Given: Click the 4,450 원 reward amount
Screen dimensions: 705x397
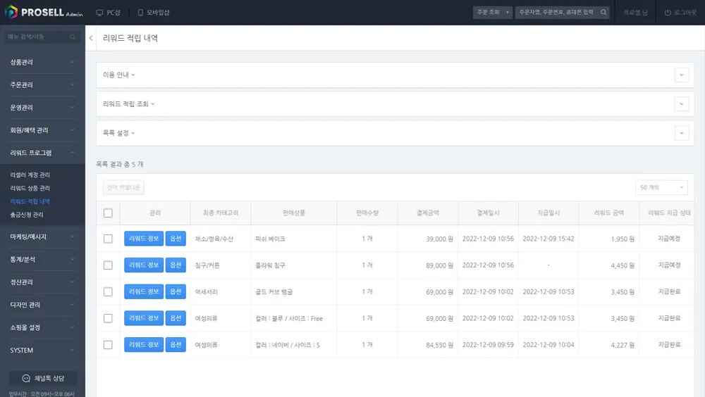Looking at the screenshot, I should click(623, 265).
